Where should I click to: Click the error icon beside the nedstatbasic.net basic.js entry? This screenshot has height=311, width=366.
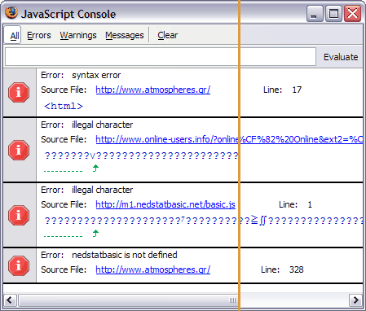click(19, 216)
